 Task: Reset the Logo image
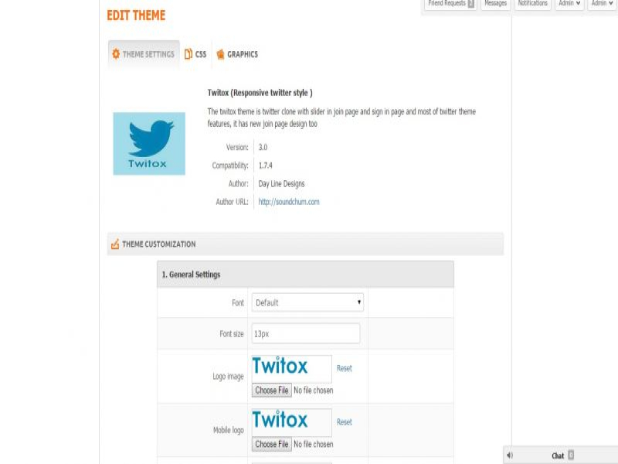point(345,368)
